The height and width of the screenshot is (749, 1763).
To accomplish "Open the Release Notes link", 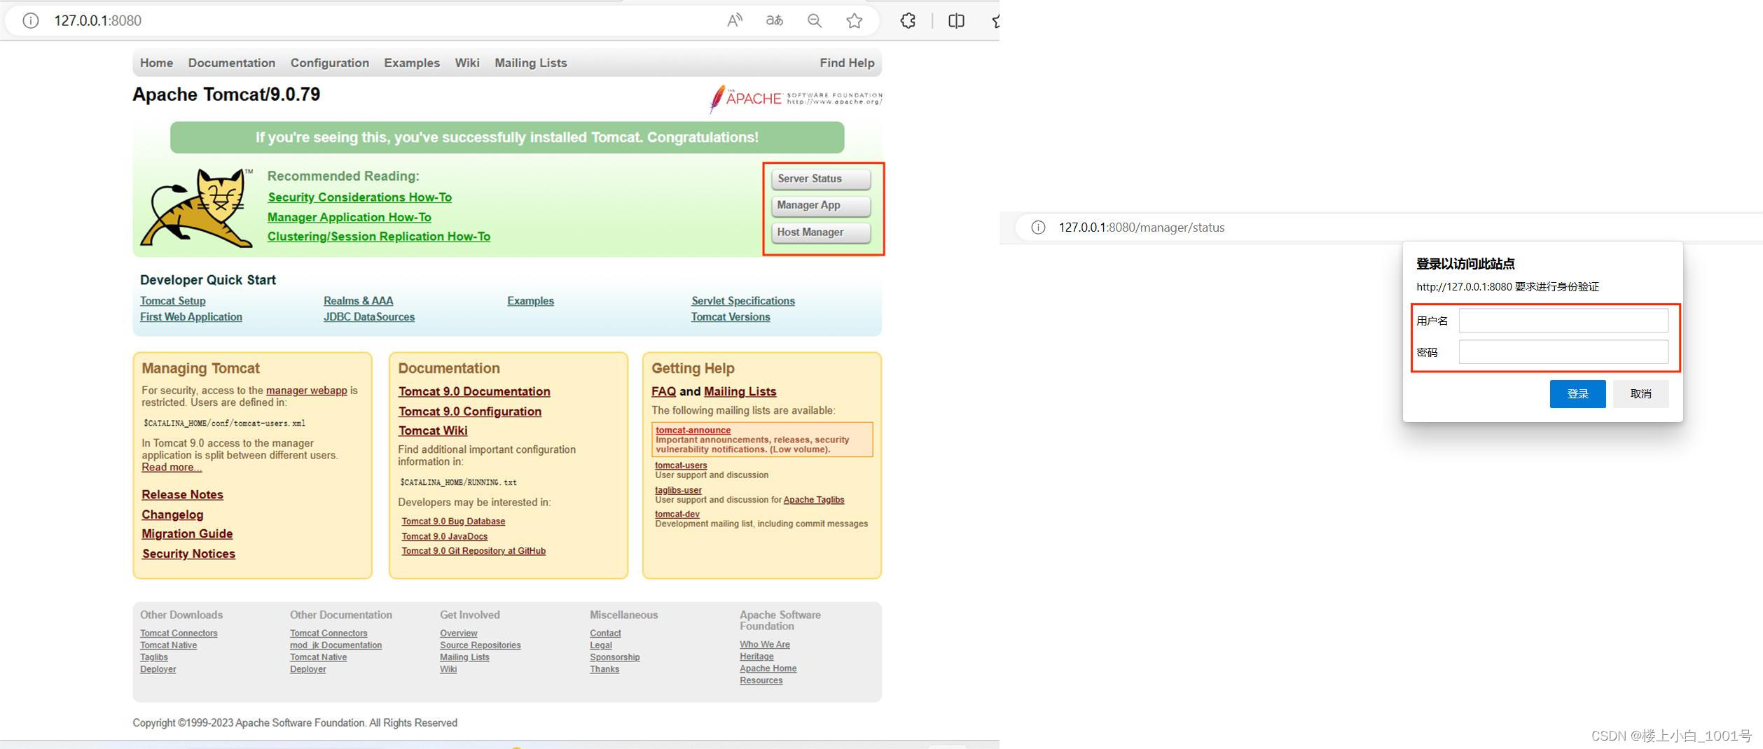I will (x=183, y=495).
